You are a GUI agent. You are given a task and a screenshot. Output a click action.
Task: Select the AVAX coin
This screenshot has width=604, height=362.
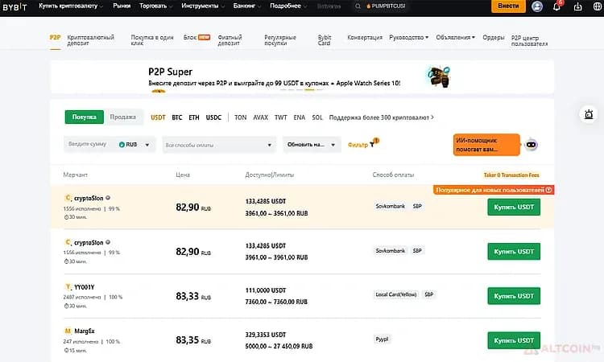point(260,117)
